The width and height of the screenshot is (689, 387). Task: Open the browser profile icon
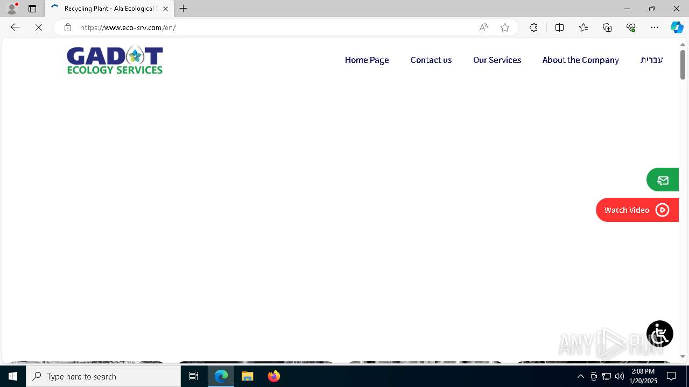[x=12, y=9]
